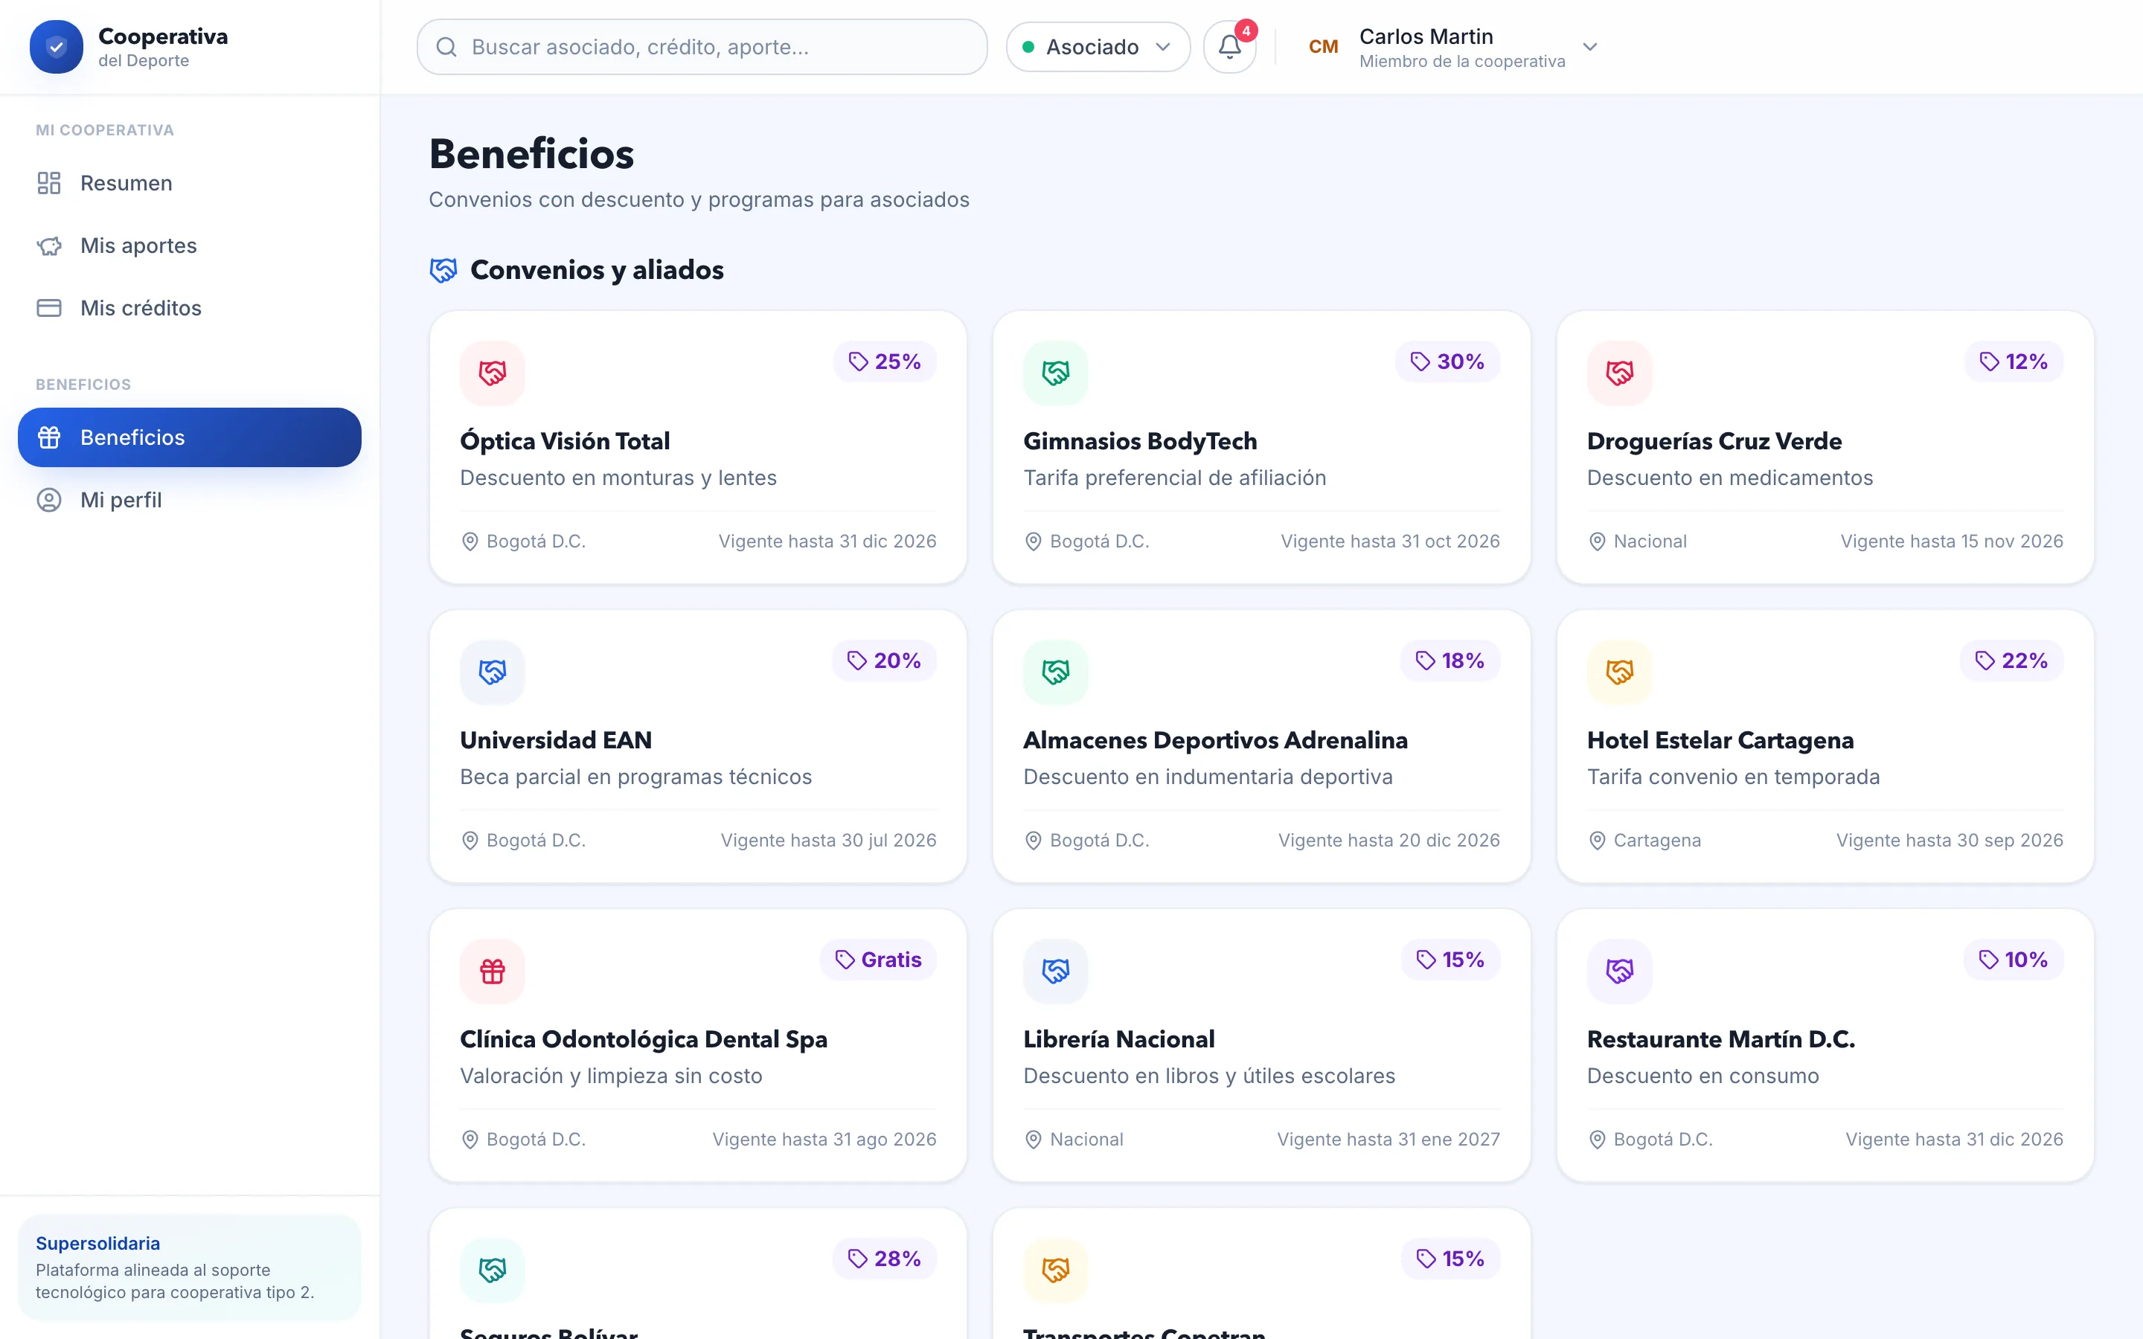Click 'Vigente hasta 15 nov 2026' text

(x=1952, y=541)
